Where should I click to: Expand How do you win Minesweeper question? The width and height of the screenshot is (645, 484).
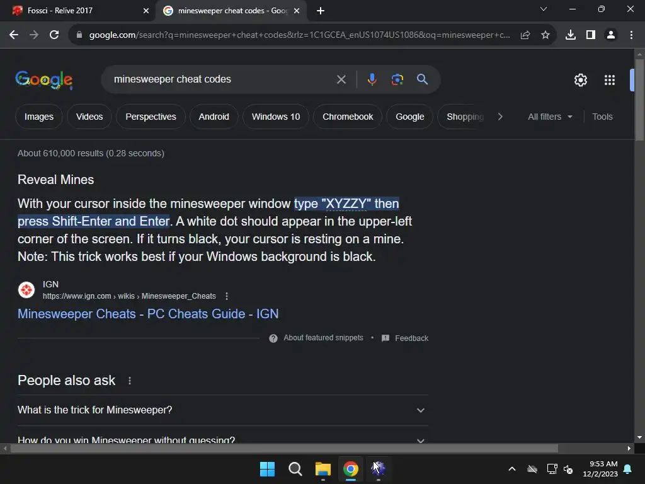pos(223,439)
